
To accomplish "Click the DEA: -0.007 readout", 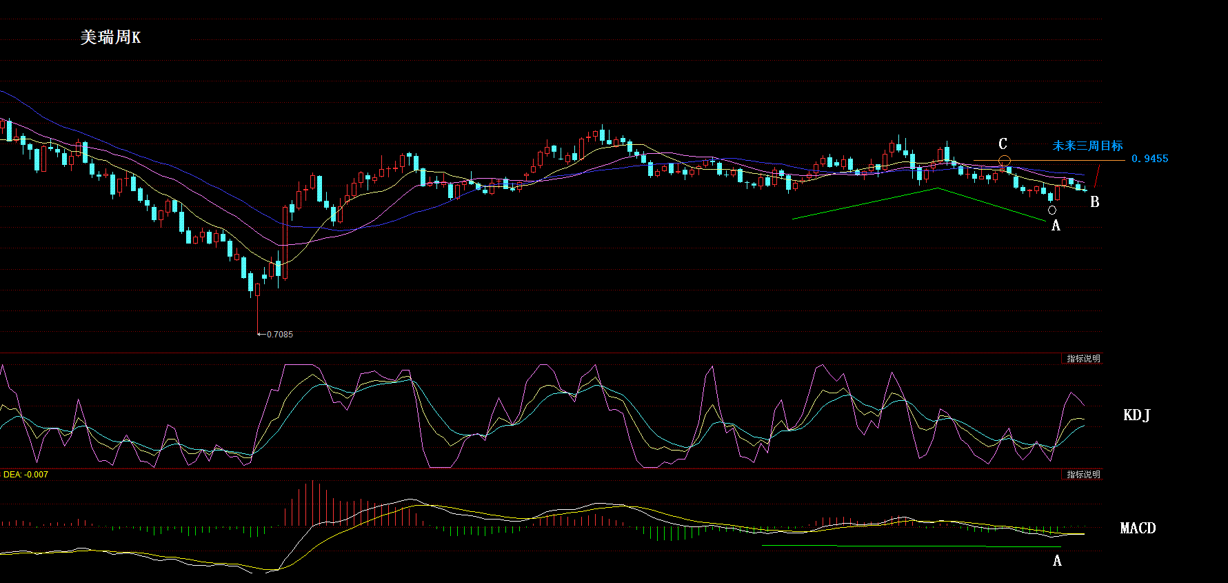I will pyautogui.click(x=26, y=475).
